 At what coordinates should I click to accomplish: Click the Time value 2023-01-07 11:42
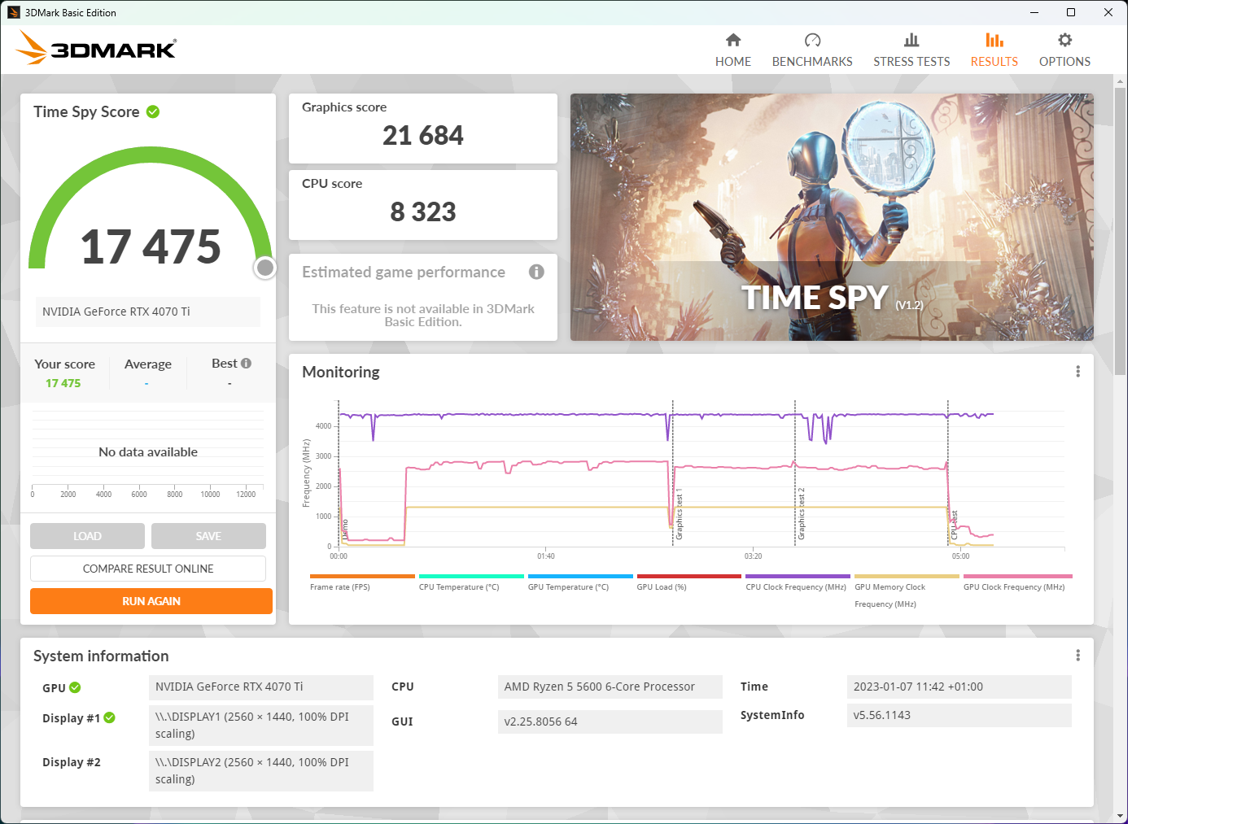[x=959, y=687]
